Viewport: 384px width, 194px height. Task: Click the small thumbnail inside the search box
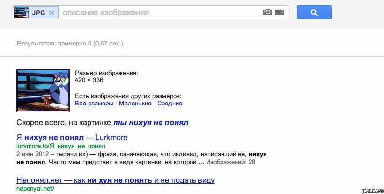(x=21, y=13)
